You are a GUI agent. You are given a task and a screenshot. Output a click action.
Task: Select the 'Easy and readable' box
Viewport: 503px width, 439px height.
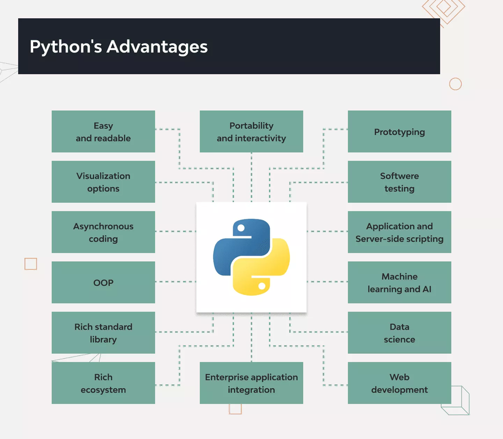point(103,131)
